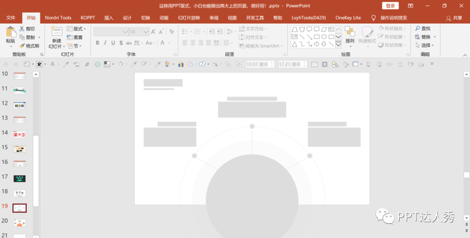Click the slide panel scroll up arrow
470x238 pixels.
coord(36,74)
